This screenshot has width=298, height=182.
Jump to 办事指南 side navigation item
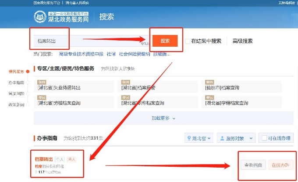(16, 82)
